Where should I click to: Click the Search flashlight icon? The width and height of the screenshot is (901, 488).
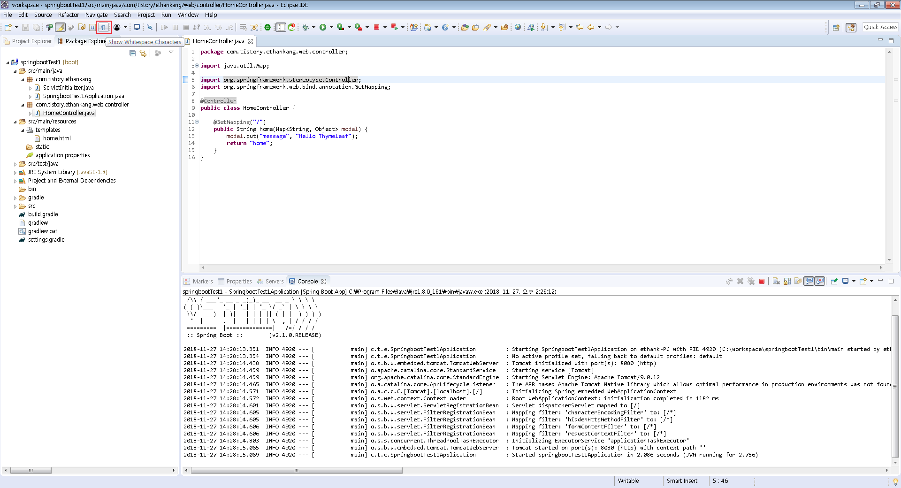(487, 27)
